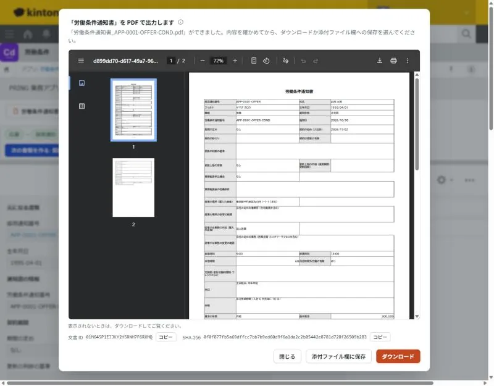The height and width of the screenshot is (386, 494).
Task: Redo the annotation in PDF viewer
Action: 316,61
